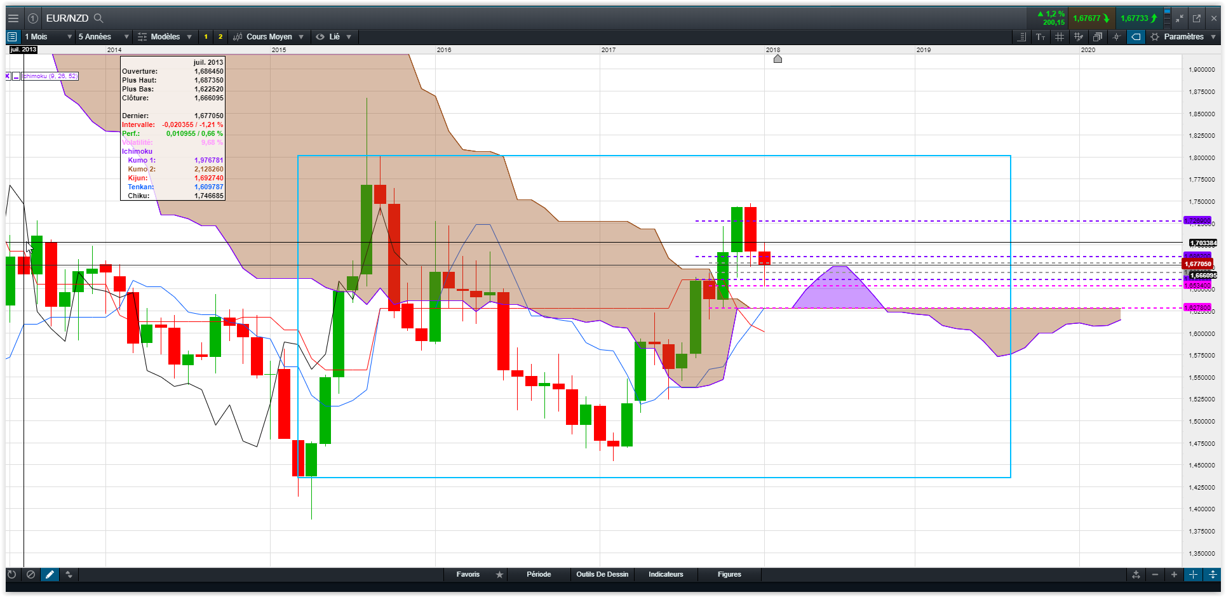Click the purple 728900 level label

tap(1197, 220)
